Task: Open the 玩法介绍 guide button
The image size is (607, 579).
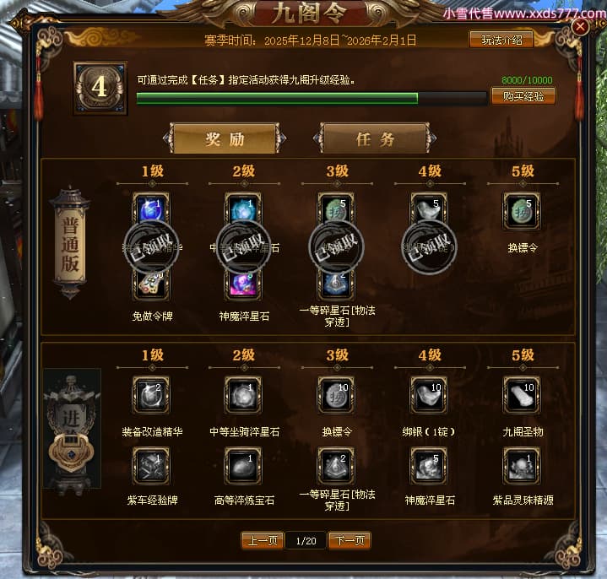Action: click(x=501, y=40)
